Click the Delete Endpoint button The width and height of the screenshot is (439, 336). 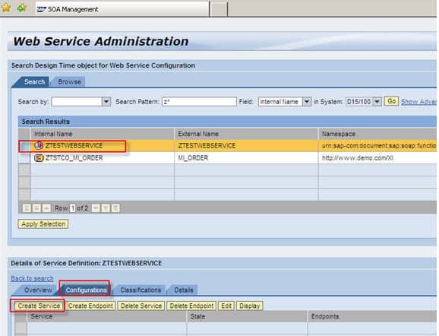pyautogui.click(x=191, y=306)
